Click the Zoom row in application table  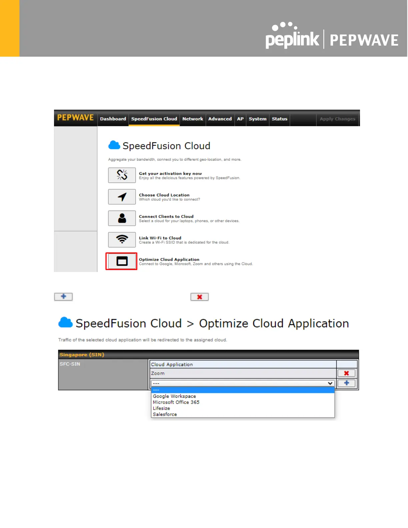(243, 373)
